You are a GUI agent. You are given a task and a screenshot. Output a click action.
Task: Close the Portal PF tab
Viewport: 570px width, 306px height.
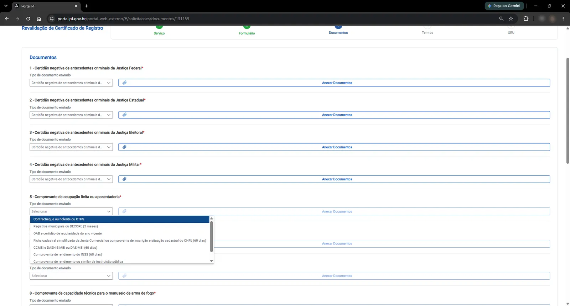point(76,6)
